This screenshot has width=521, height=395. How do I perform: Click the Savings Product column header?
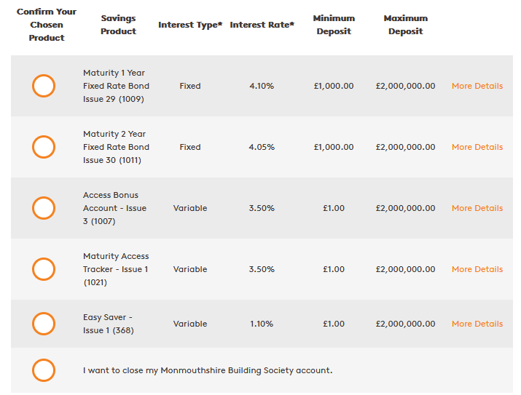(x=118, y=25)
